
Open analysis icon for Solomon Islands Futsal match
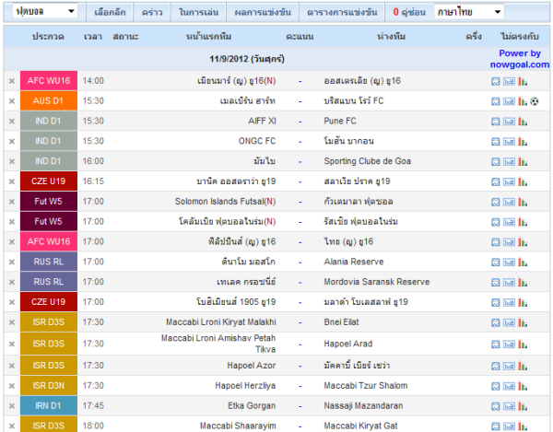(x=496, y=203)
